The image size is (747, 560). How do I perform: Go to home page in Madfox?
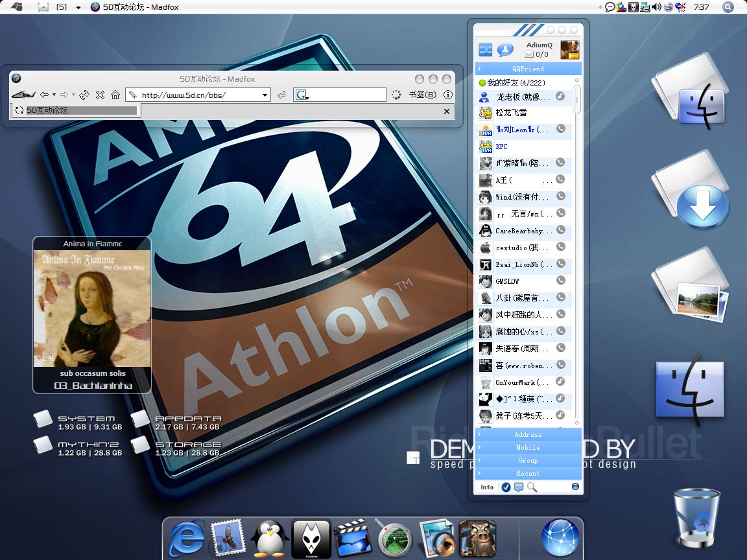click(115, 95)
